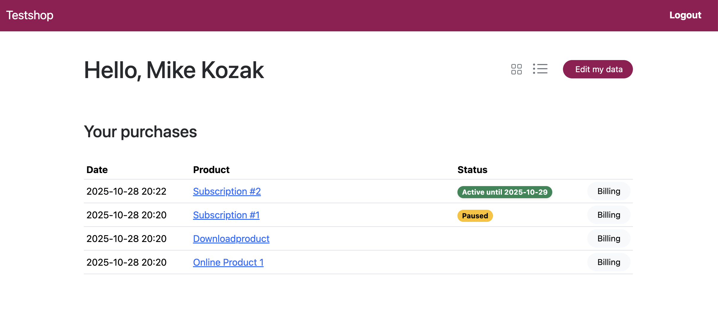
Task: Click the Your purchases heading
Action: (140, 132)
